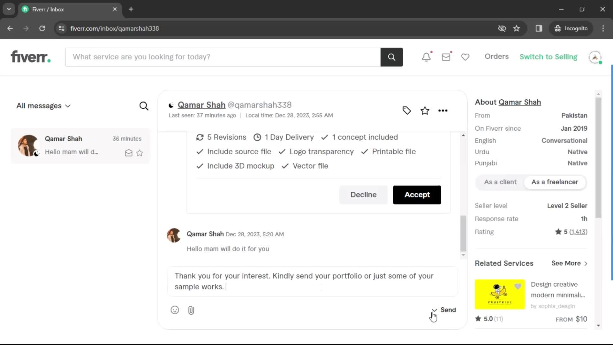Click the bookmark/tag icon on conversation
Screen dimensions: 613x345
tap(406, 111)
